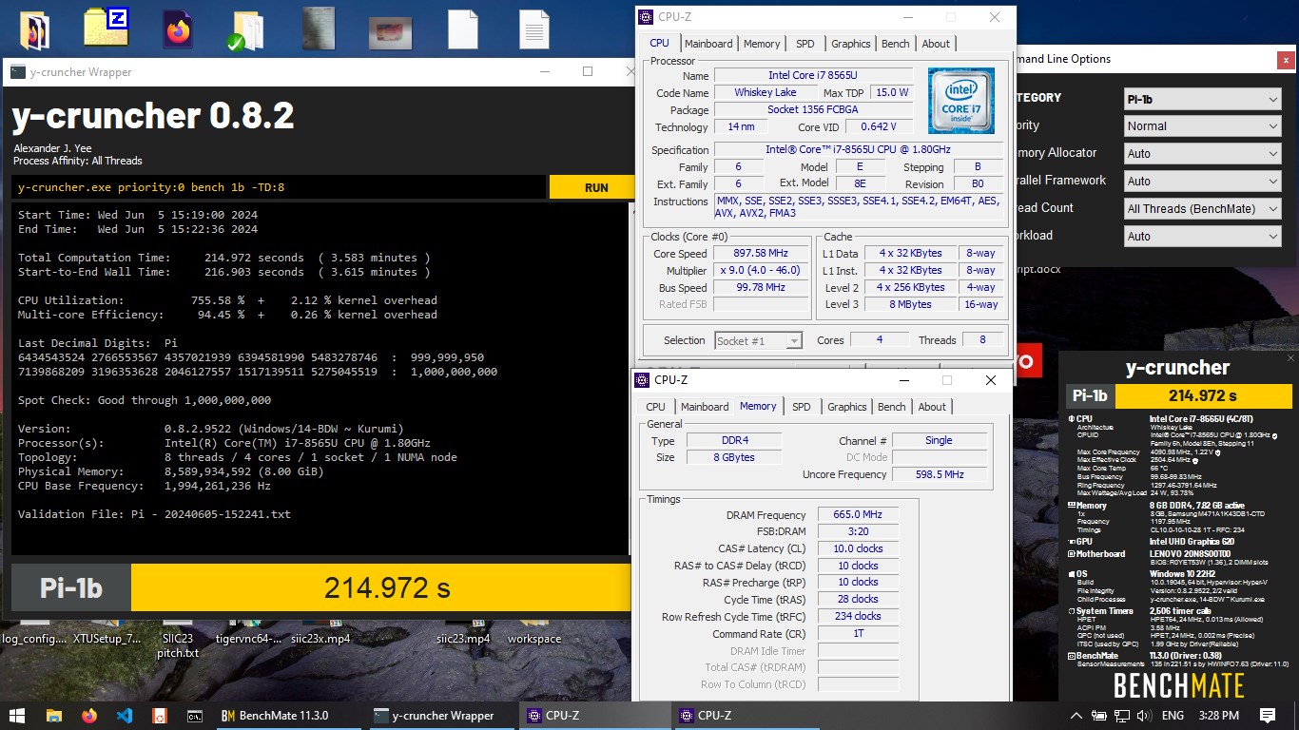Viewport: 1299px width, 730px height.
Task: Click the RUN button in y-cruncher Wrapper
Action: point(596,187)
